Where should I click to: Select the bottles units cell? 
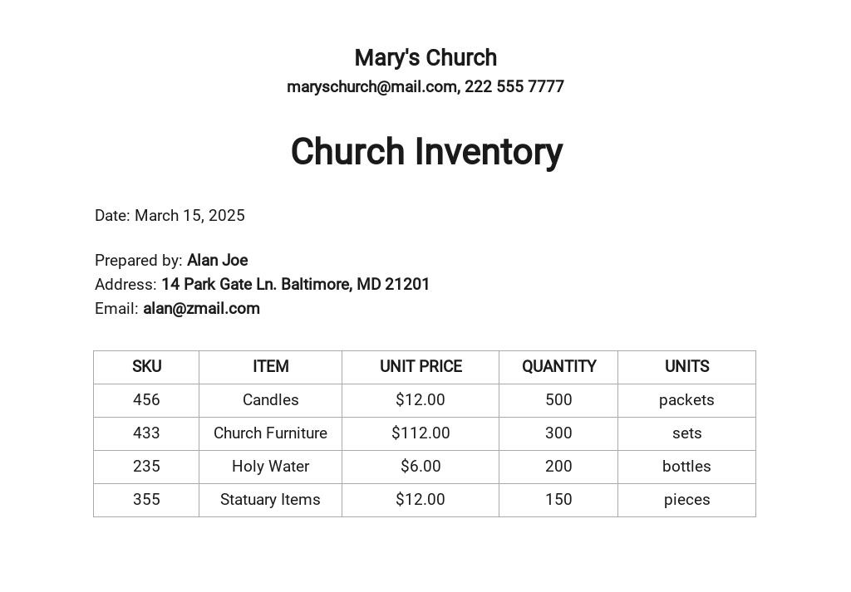[686, 467]
